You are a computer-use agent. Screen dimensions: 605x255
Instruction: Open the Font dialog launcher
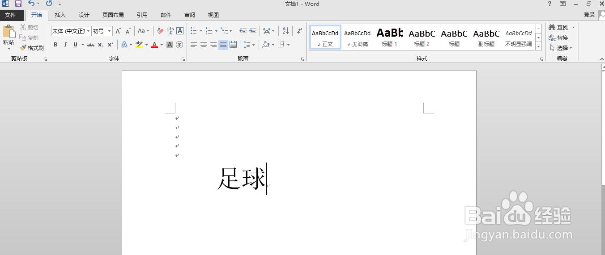point(183,59)
